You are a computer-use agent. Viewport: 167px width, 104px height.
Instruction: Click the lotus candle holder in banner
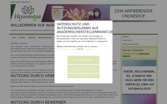(x=77, y=14)
